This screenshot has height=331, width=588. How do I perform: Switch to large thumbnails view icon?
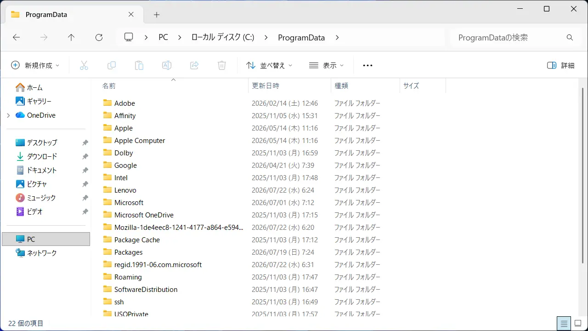(578, 324)
